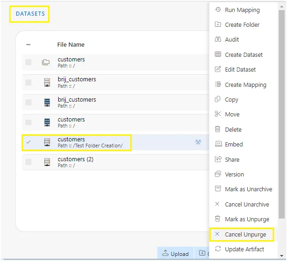287x261 pixels.
Task: Click the Version stacked windows icon
Action: click(218, 174)
